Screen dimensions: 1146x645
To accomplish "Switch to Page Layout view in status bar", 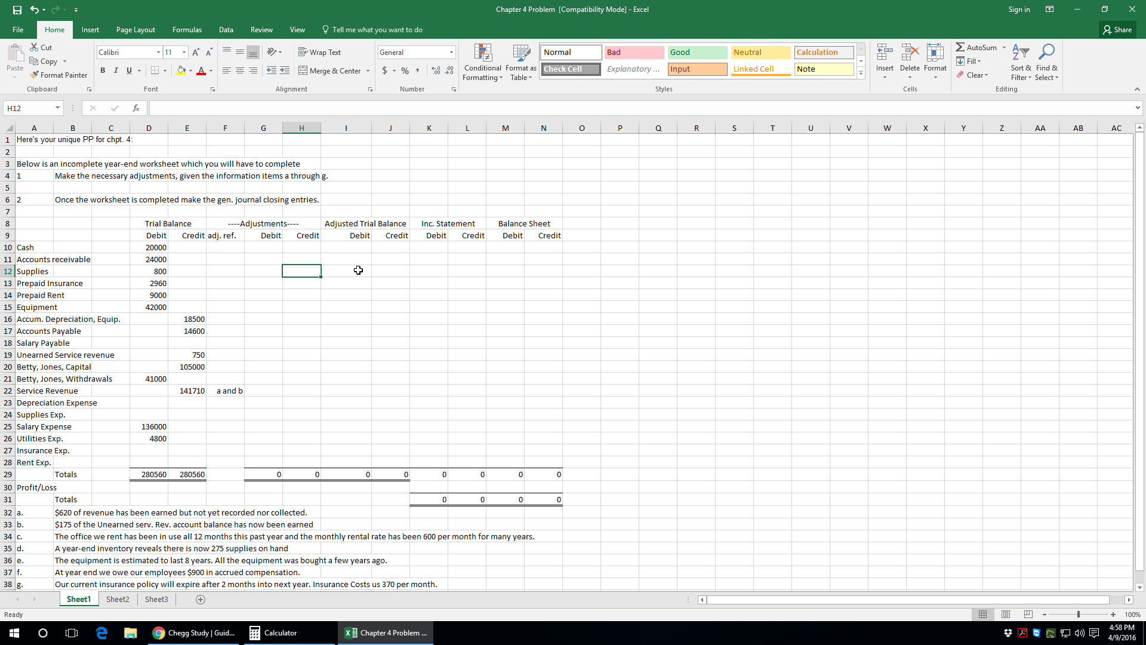I will [x=1006, y=615].
